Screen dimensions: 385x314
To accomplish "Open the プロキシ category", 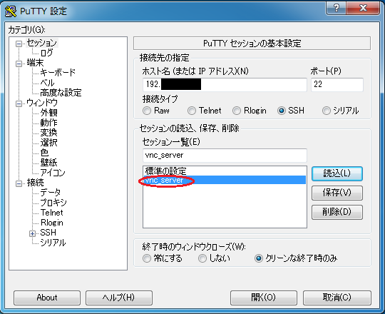I will coord(53,203).
